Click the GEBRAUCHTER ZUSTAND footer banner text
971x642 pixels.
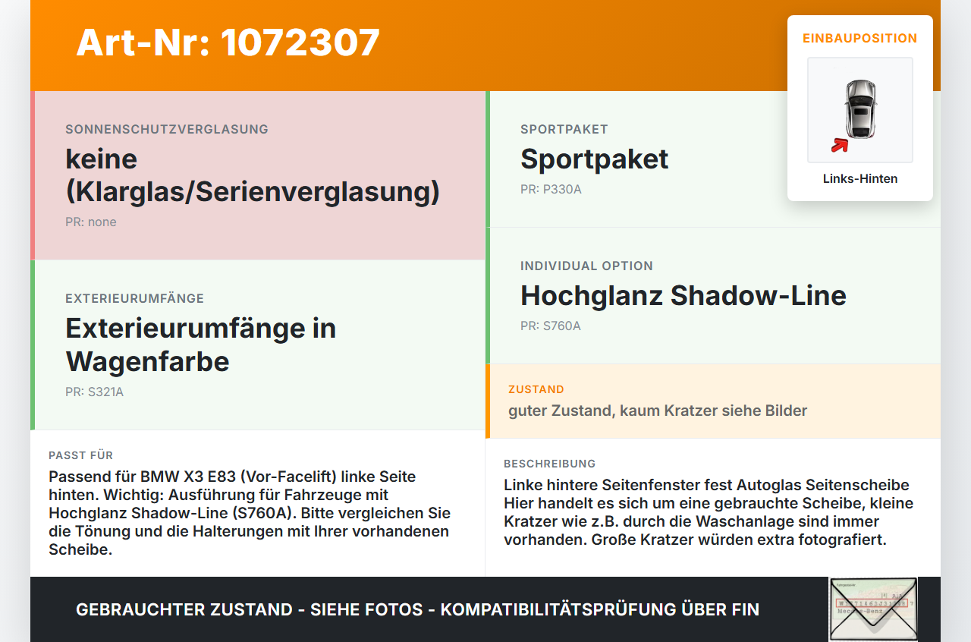point(417,609)
